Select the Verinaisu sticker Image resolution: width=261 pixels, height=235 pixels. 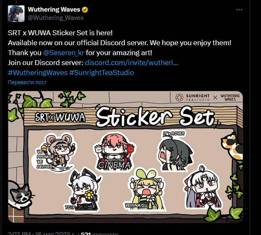(145, 190)
